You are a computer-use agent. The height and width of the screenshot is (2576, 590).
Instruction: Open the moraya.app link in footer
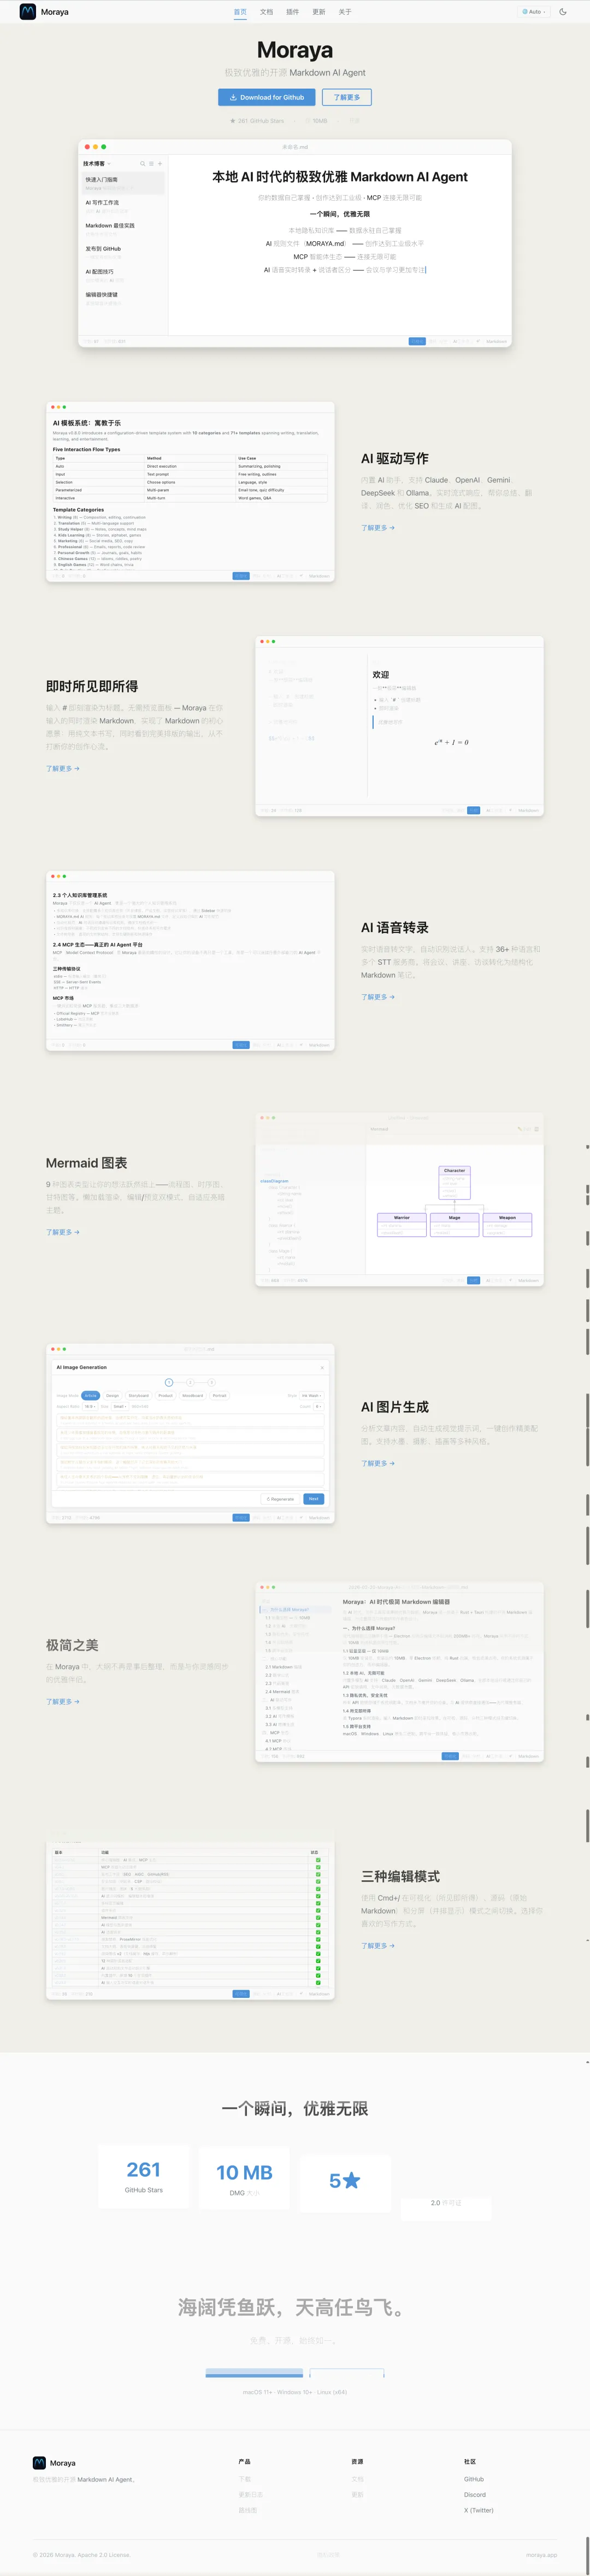point(542,2554)
